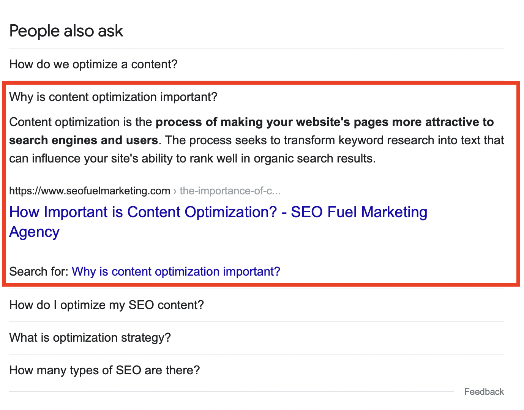
Task: Click the word "Agency" in the result title
Action: 35,232
